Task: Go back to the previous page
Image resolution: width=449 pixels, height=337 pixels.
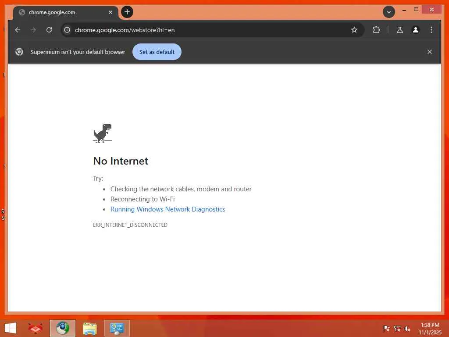Action: click(18, 30)
